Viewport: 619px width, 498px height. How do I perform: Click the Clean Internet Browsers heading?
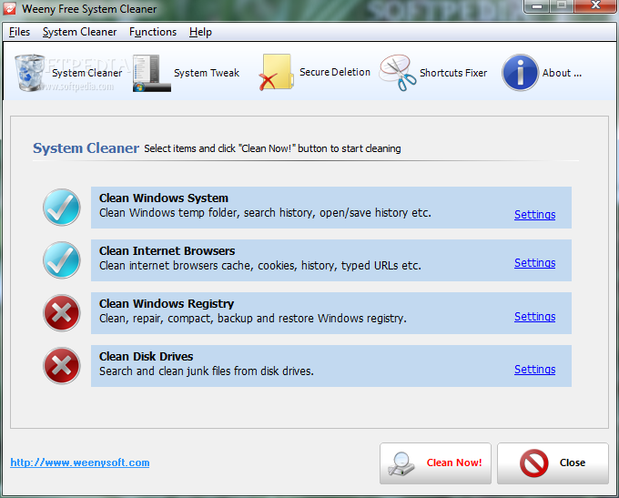[x=167, y=250]
